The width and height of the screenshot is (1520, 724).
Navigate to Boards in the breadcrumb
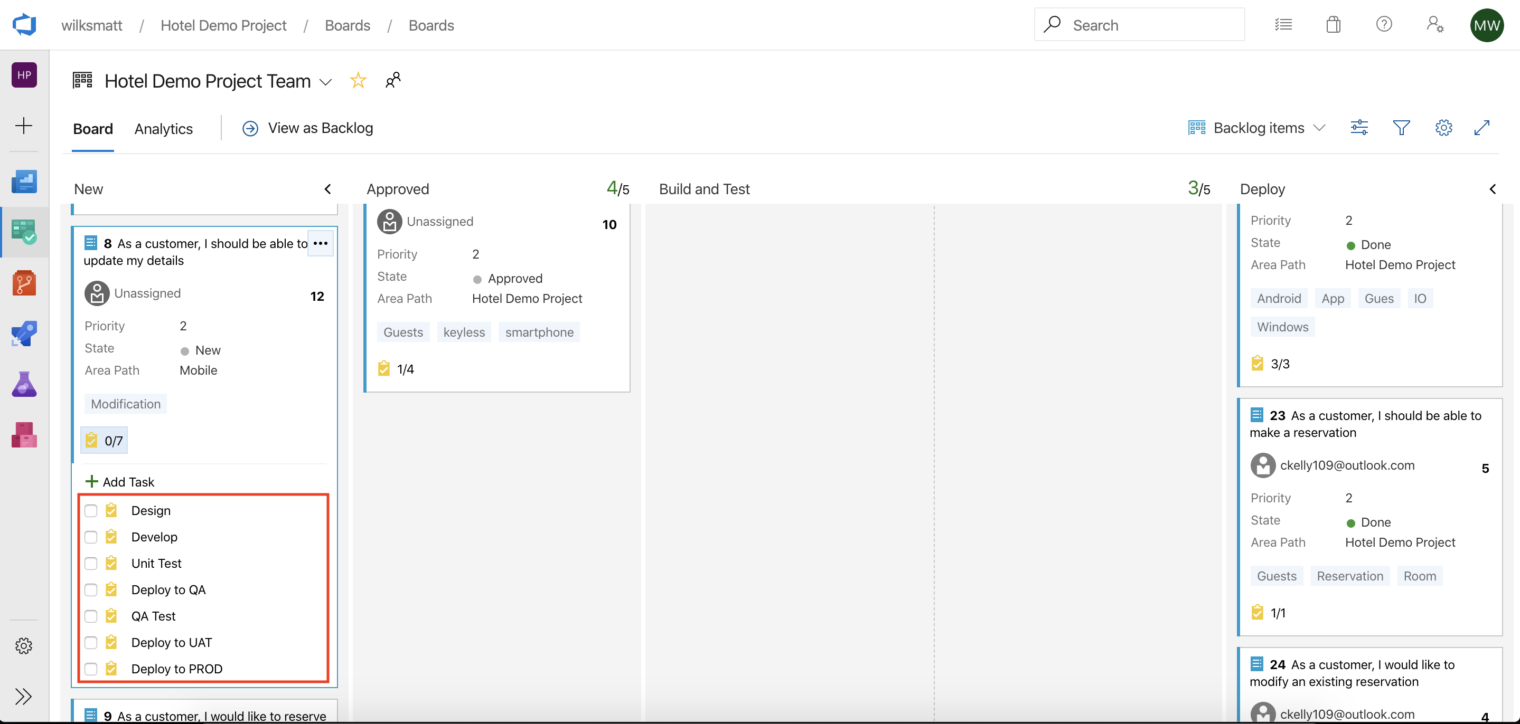coord(348,25)
